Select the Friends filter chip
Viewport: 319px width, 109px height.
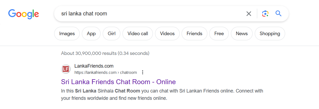194,34
